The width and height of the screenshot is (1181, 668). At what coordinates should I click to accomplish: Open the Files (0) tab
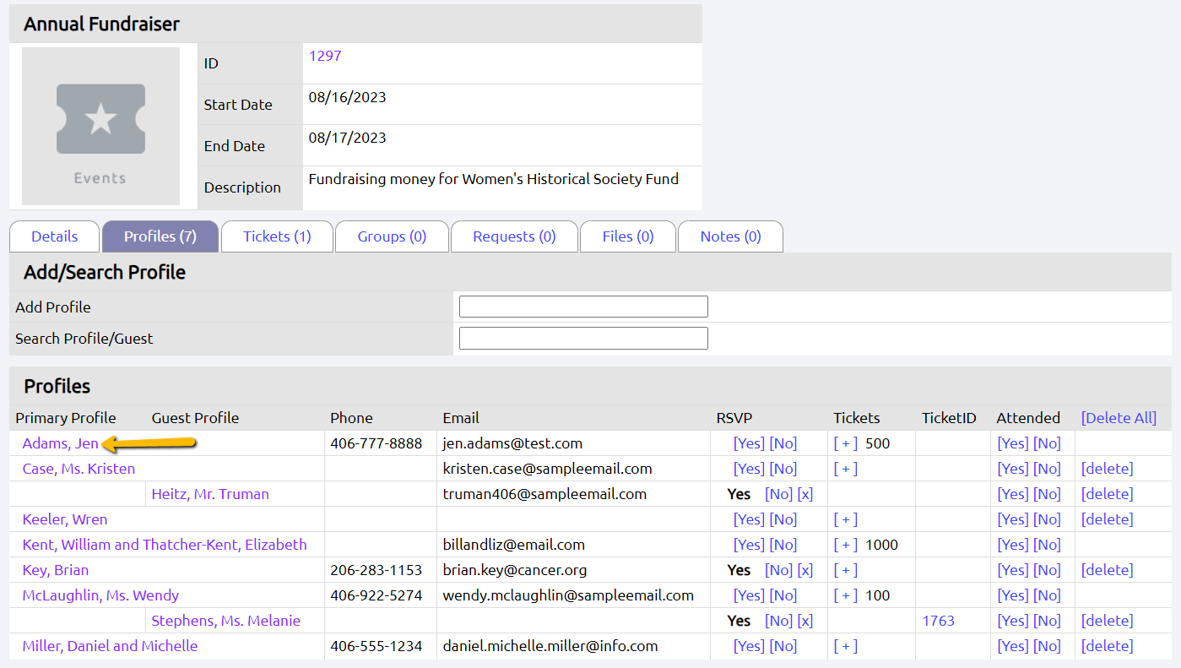pos(628,236)
